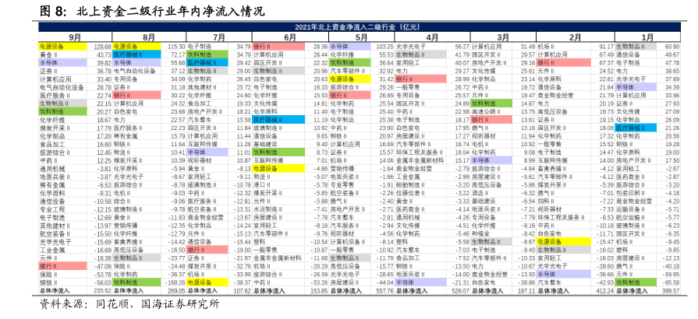Select the 8月 month header
The image size is (698, 319).
pyautogui.click(x=148, y=37)
